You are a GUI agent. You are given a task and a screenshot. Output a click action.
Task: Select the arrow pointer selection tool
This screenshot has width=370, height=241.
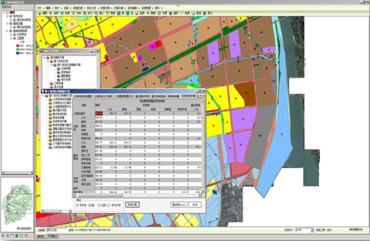pos(50,14)
